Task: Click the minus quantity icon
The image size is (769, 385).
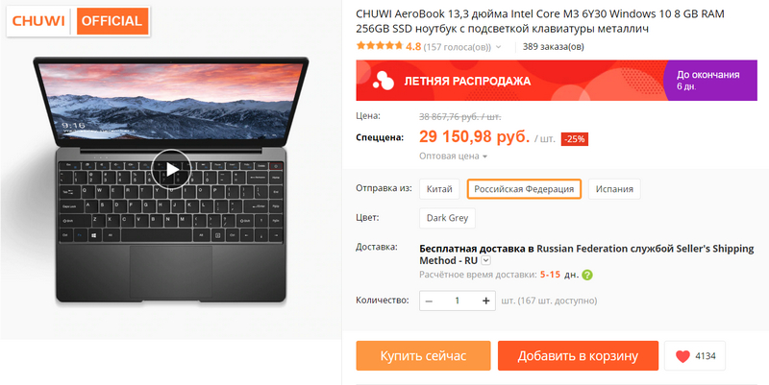Action: click(x=429, y=301)
